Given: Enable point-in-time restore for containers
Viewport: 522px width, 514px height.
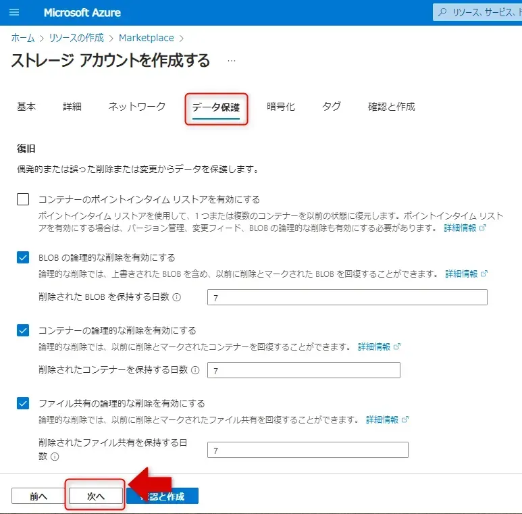Looking at the screenshot, I should click(24, 199).
